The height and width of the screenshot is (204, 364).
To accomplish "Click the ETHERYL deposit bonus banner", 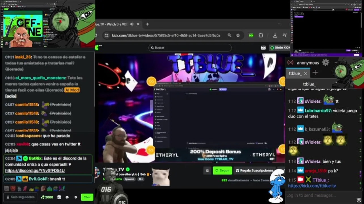I will tap(216, 155).
